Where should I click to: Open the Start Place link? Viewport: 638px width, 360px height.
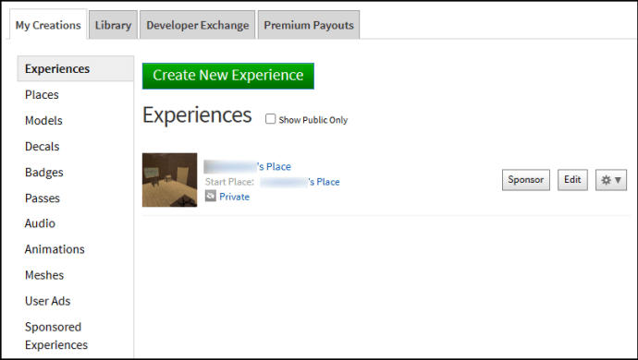[300, 182]
